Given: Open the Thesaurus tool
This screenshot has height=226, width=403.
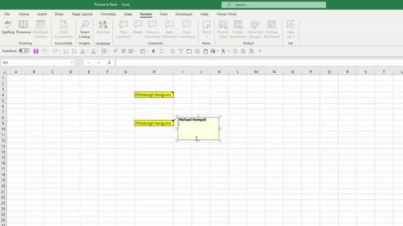Looking at the screenshot, I should tap(23, 28).
